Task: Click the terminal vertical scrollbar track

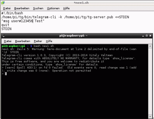Action: [x=150, y=81]
